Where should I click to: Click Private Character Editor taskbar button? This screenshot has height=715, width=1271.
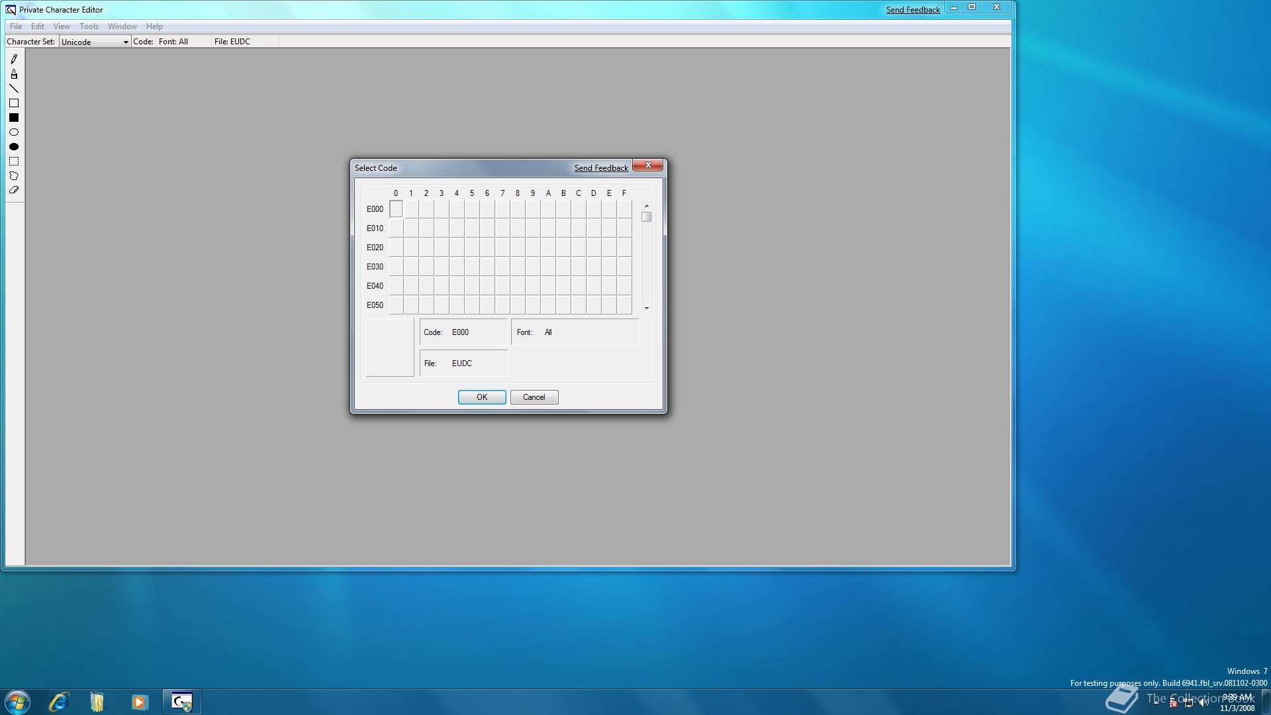coord(182,702)
